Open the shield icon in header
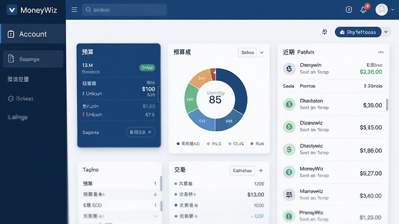The image size is (399, 224). [349, 10]
